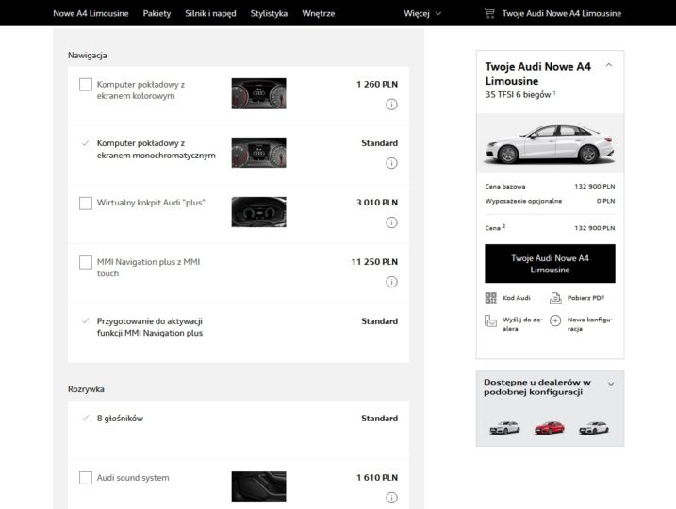Download configuration via Pobierz PDF icon
Screen dimensions: 676x509
click(555, 298)
